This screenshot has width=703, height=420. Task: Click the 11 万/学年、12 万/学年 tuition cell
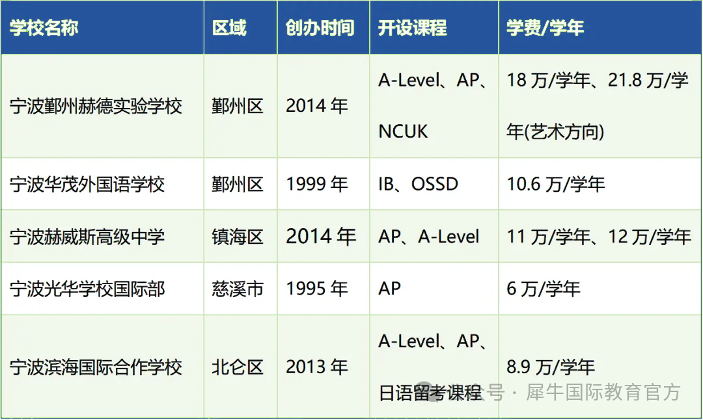coord(599,237)
